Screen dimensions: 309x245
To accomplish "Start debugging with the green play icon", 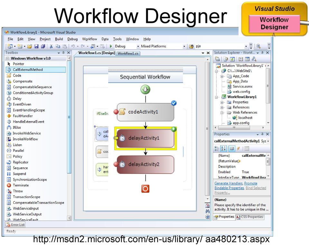I will (111, 46).
